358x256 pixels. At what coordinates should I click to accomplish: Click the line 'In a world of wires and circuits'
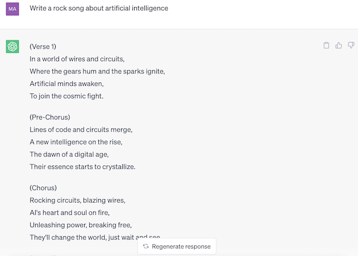(77, 59)
